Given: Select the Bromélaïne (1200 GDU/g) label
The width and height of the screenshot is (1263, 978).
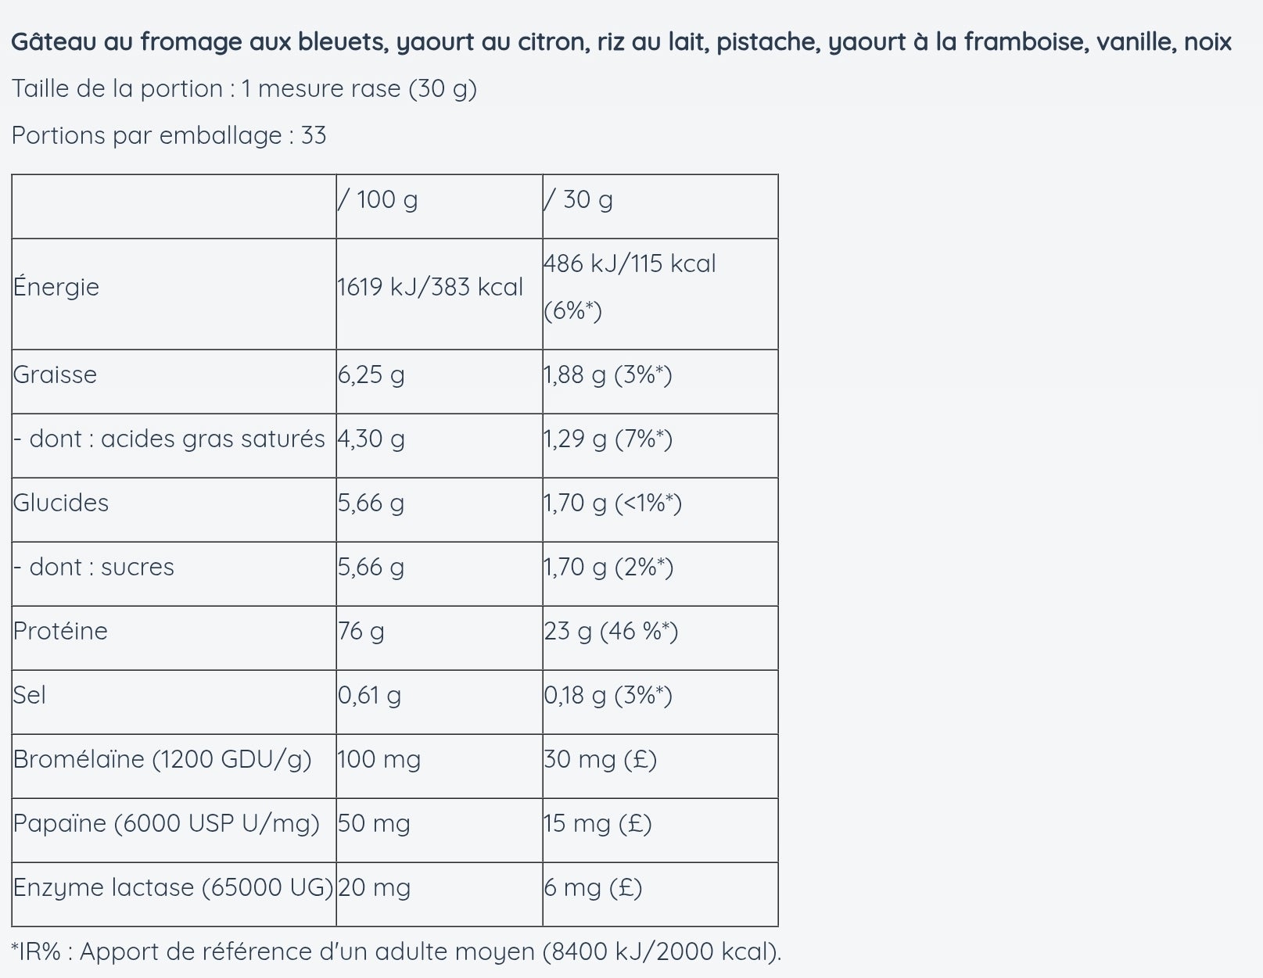Looking at the screenshot, I should click(x=163, y=759).
